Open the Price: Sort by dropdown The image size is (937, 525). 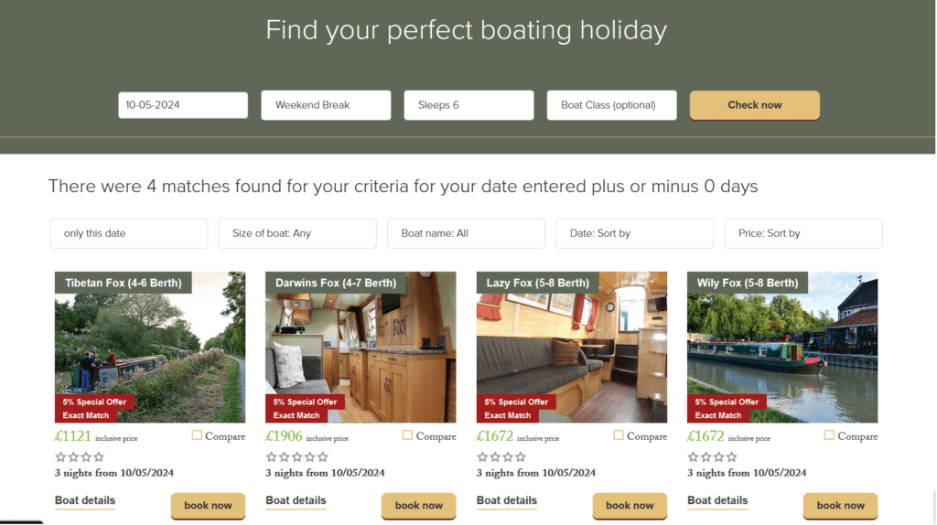(803, 233)
